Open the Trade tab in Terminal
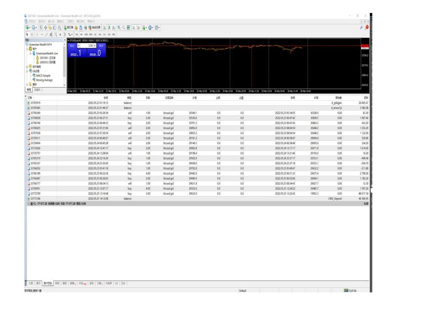Image resolution: width=441 pixels, height=311 pixels. pyautogui.click(x=31, y=283)
